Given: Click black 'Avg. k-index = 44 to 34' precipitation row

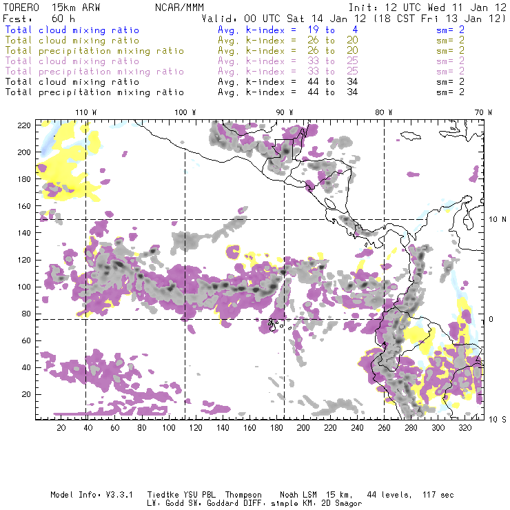Looking at the screenshot, I should click(x=288, y=92).
